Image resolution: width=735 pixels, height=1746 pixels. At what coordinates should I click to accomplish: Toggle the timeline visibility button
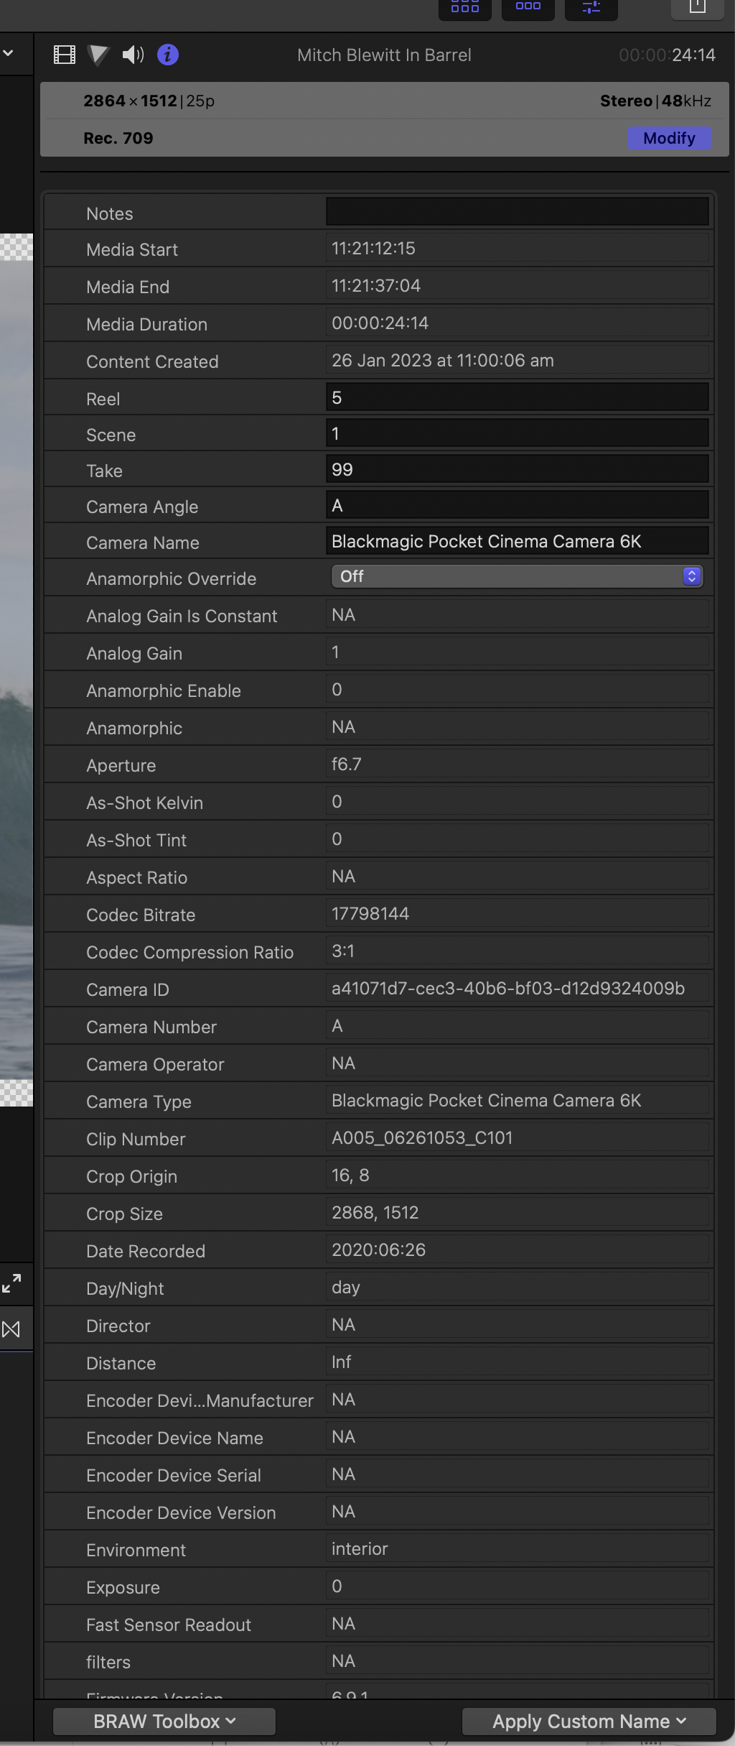coord(528,7)
